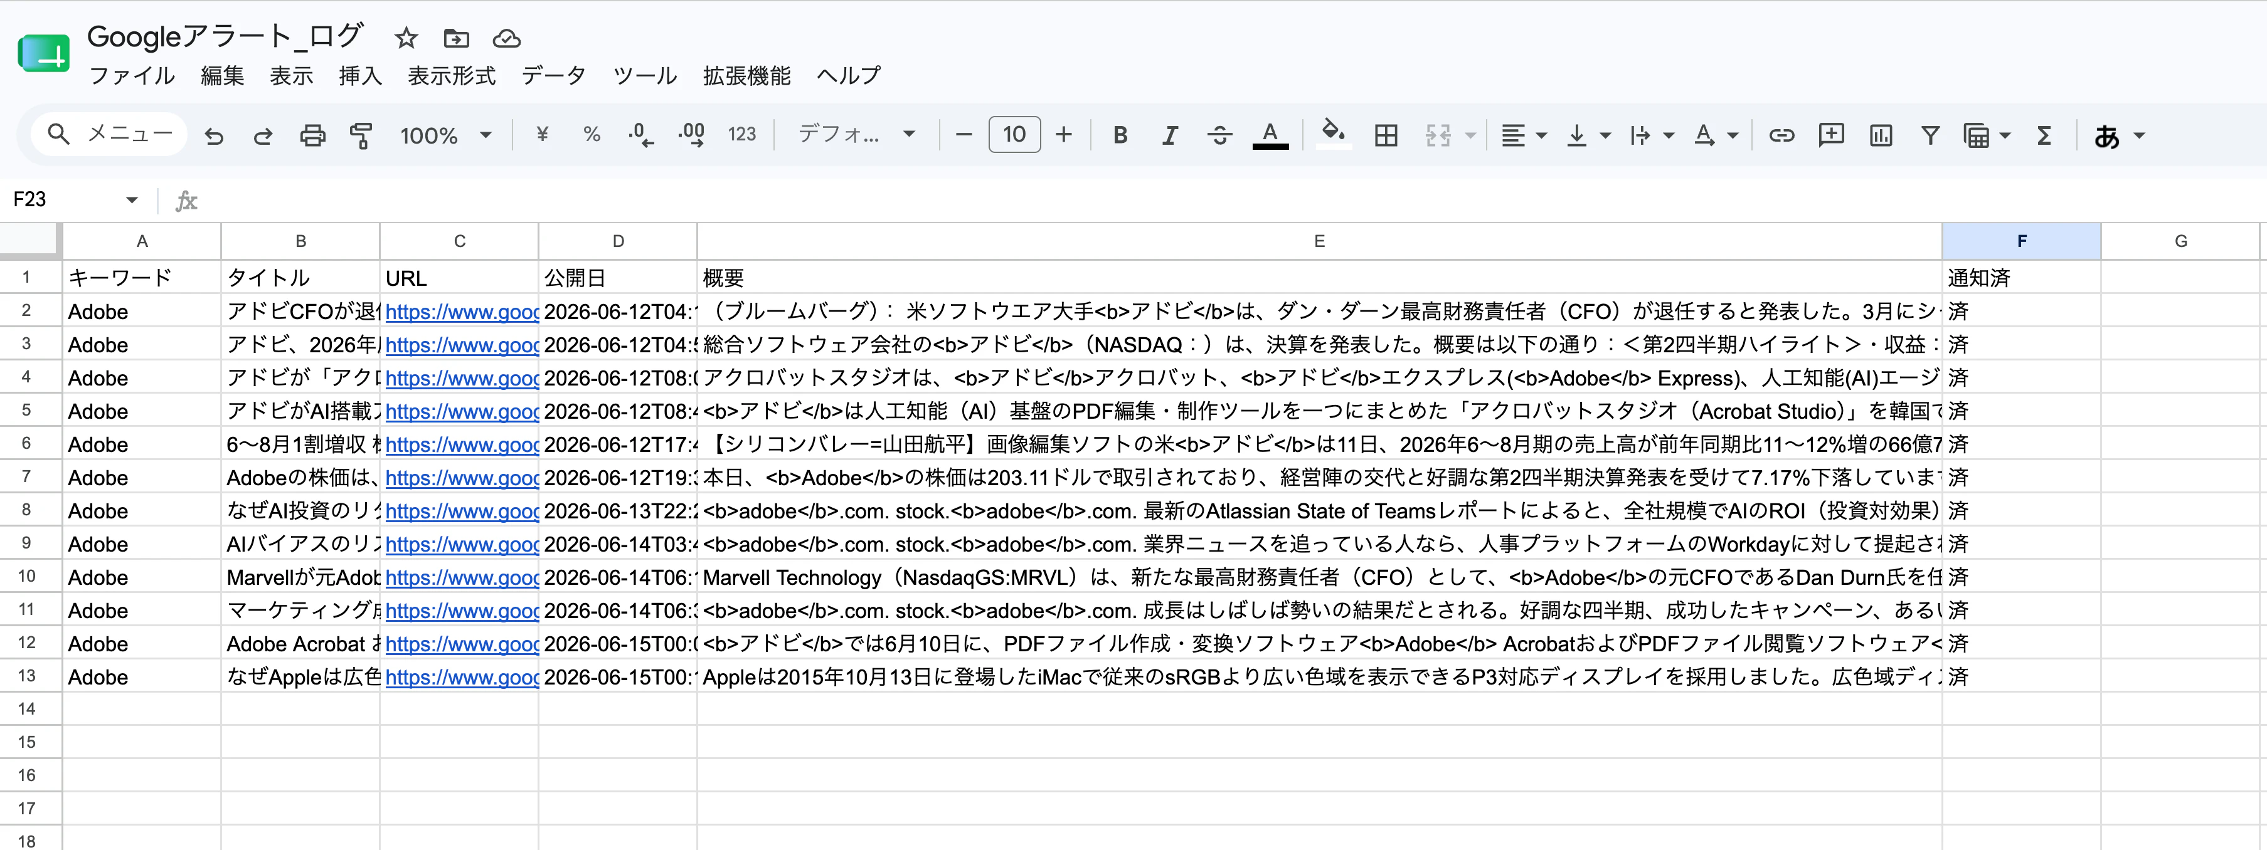The height and width of the screenshot is (850, 2267).
Task: Format as yen currency
Action: 542,135
